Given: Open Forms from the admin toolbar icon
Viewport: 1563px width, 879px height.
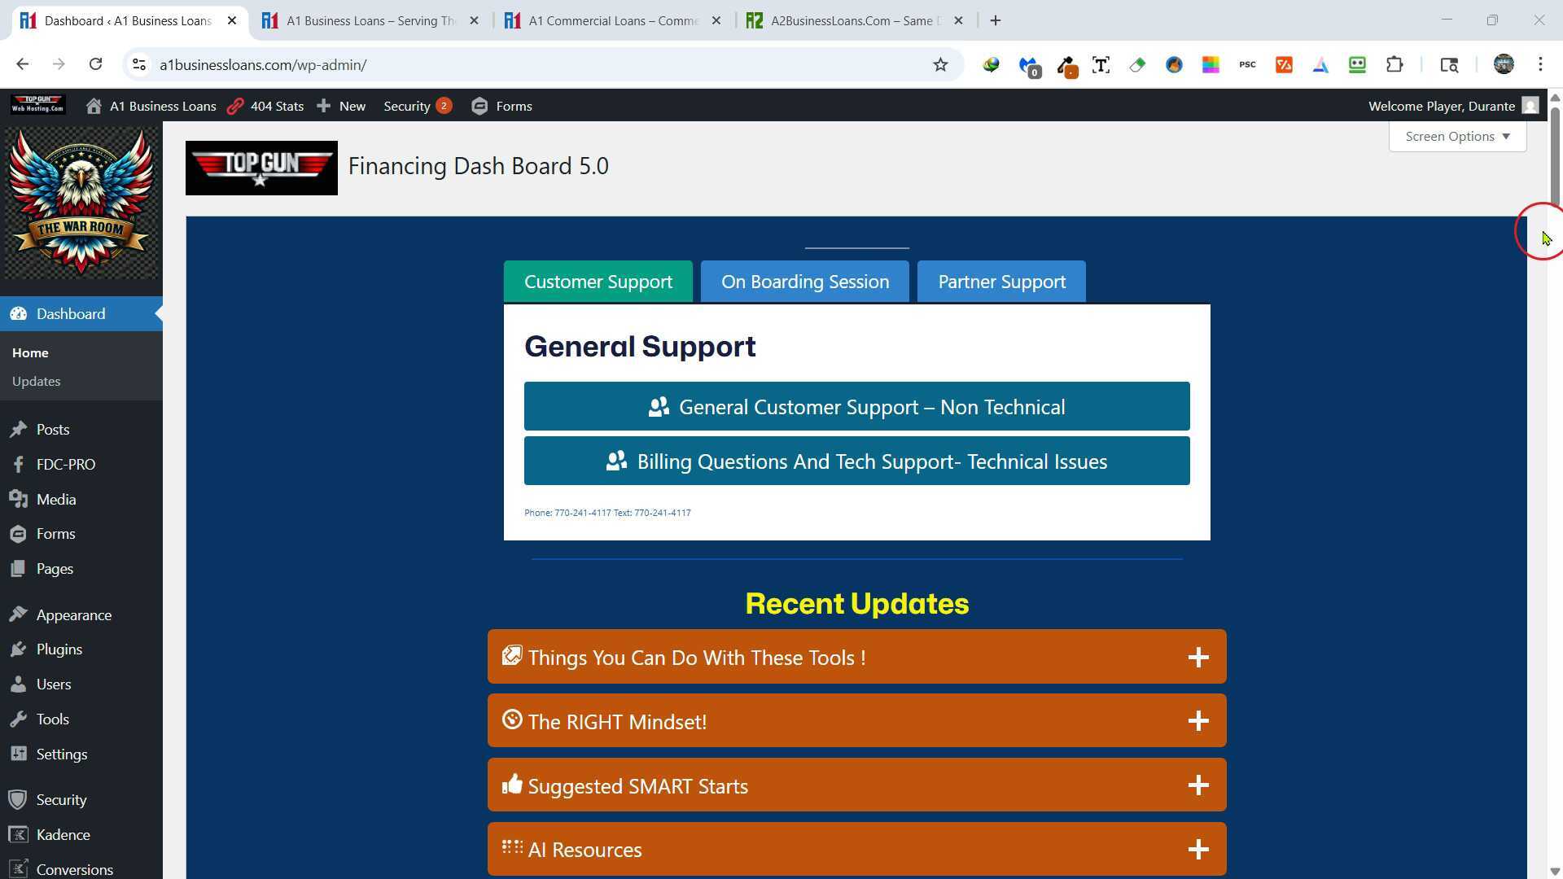Looking at the screenshot, I should coord(479,106).
